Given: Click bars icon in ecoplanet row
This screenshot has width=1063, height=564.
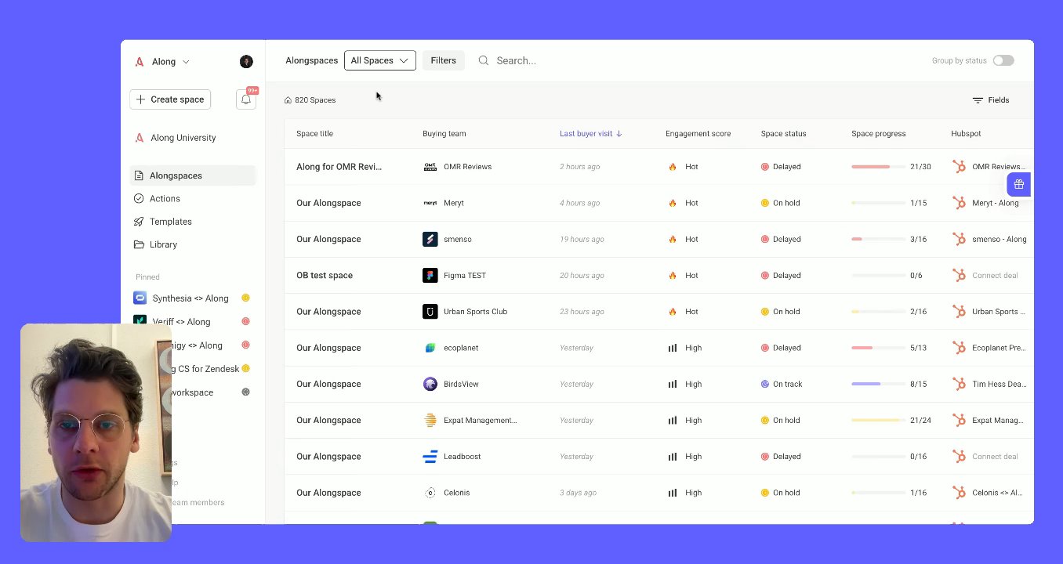Looking at the screenshot, I should tap(672, 348).
